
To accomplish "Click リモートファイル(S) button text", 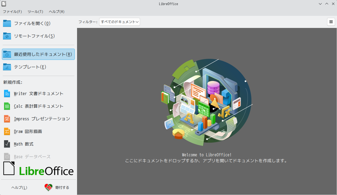I will [34, 36].
